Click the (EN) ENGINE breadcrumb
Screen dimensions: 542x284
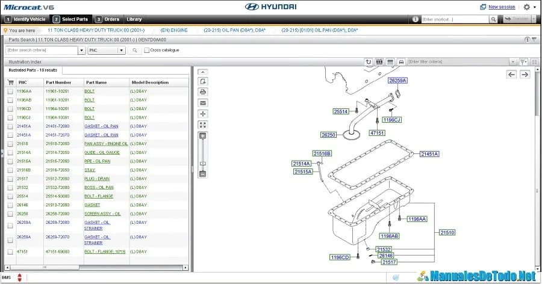point(174,31)
